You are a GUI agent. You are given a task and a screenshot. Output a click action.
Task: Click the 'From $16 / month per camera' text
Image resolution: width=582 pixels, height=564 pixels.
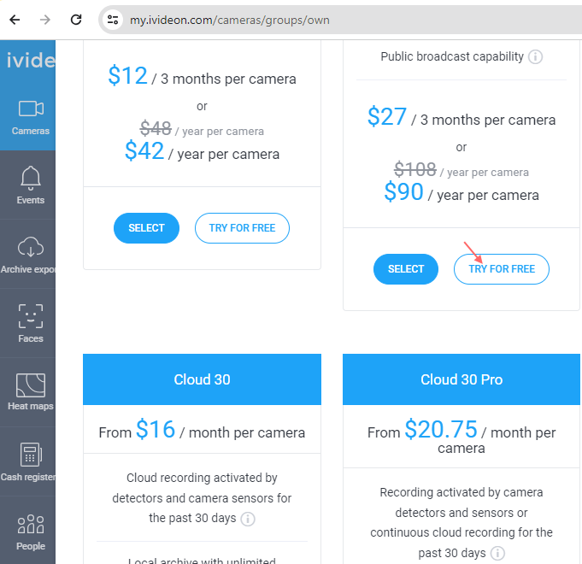tap(202, 430)
